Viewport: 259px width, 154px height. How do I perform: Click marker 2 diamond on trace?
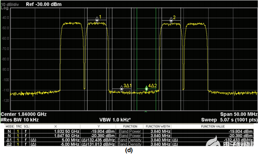coord(171,20)
